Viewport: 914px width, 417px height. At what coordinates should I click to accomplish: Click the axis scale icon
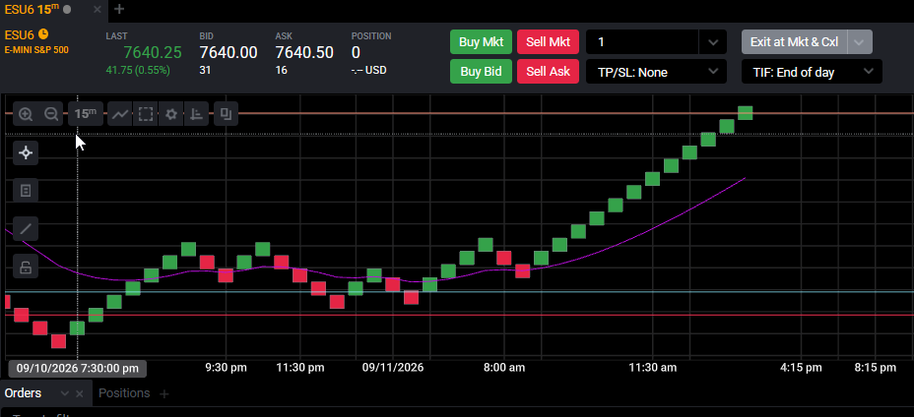(196, 114)
